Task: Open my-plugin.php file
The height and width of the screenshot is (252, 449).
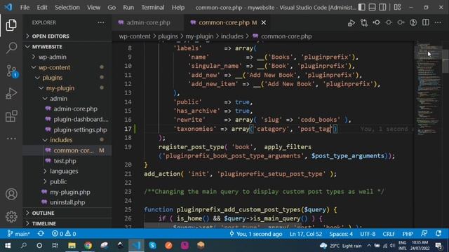Action: coord(70,192)
